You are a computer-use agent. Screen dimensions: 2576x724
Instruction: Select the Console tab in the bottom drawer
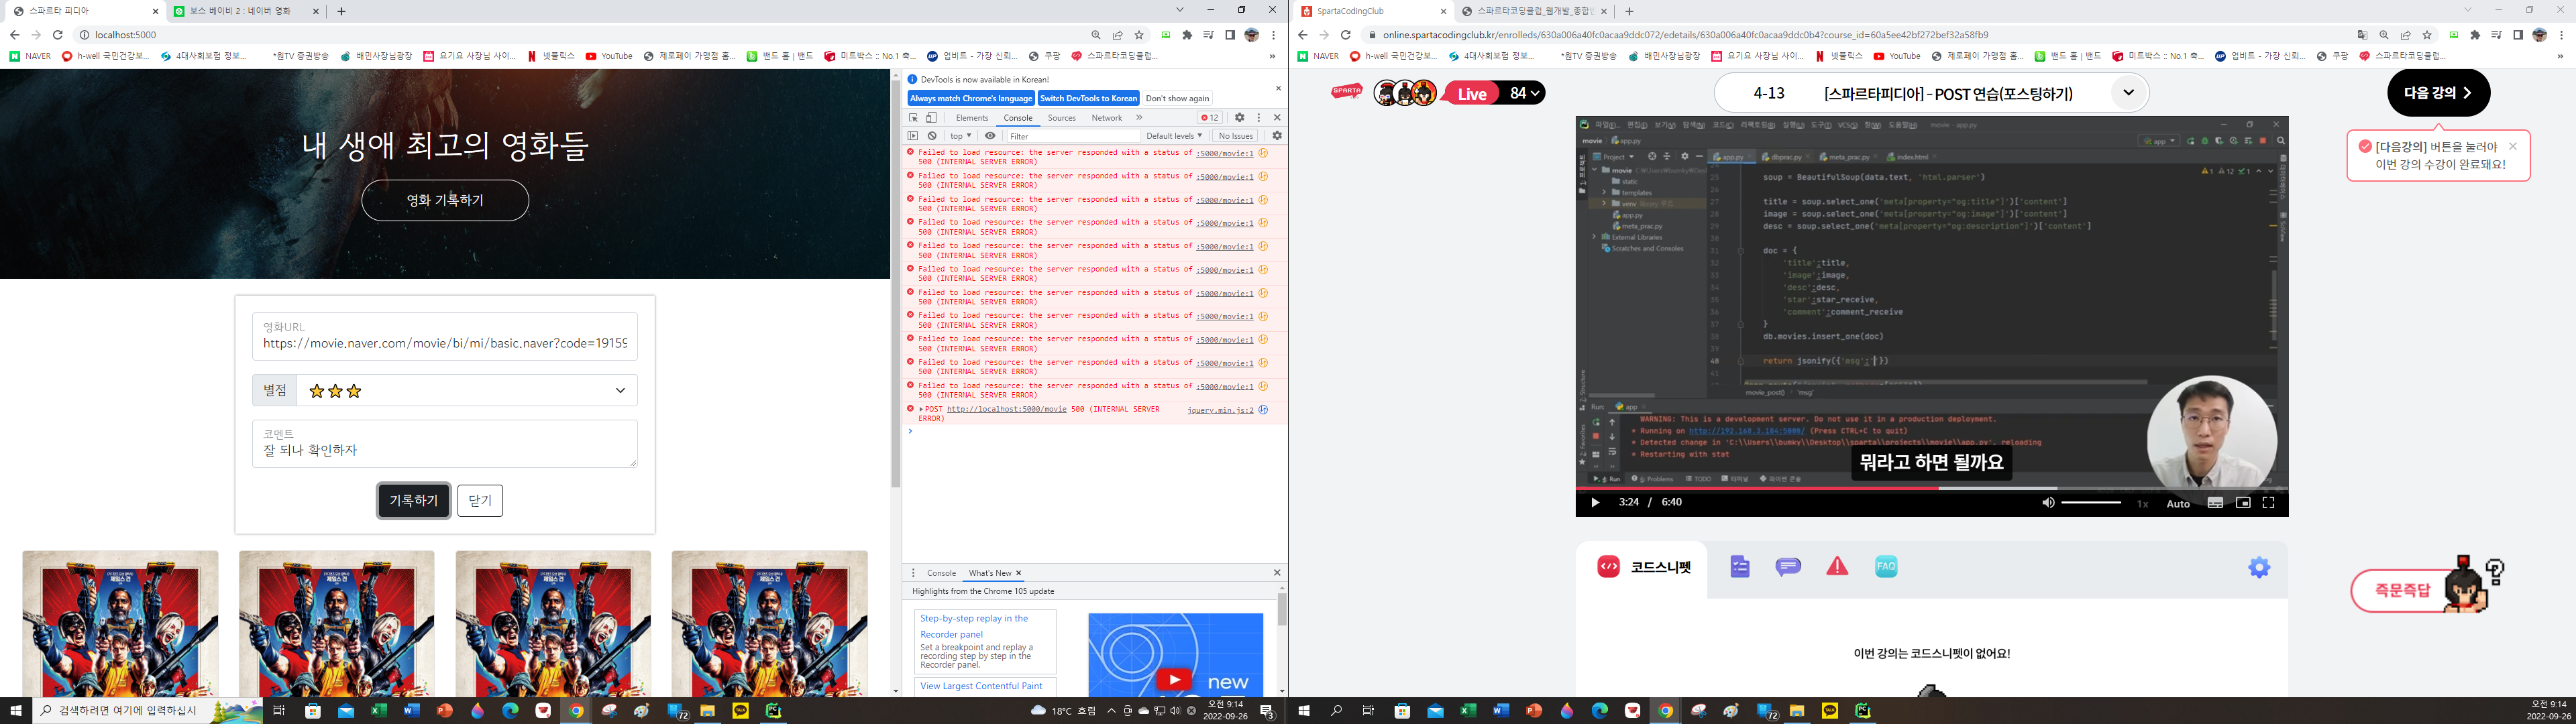click(941, 573)
